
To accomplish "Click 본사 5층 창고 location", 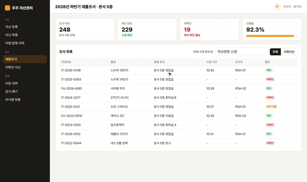I will click(162, 143).
